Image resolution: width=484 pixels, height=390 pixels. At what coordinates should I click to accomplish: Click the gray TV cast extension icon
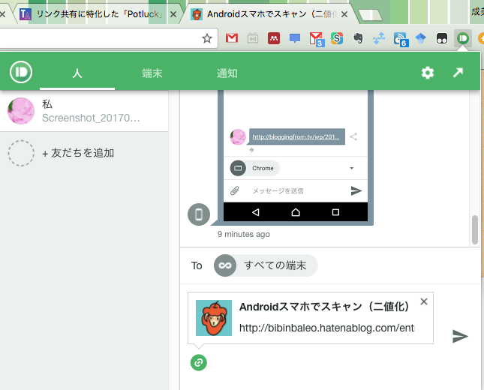point(253,38)
